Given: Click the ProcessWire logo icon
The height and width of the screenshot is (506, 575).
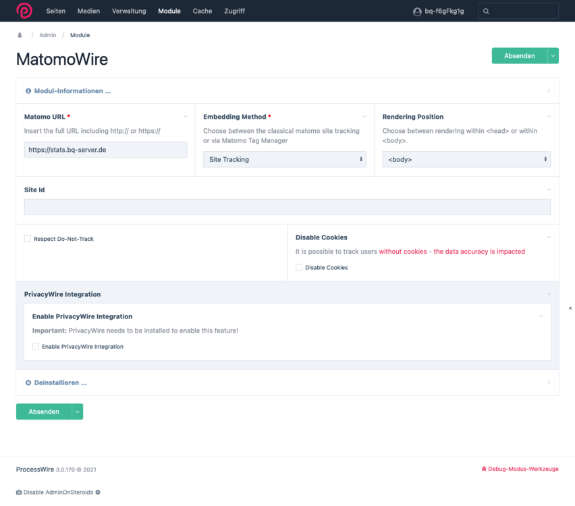Looking at the screenshot, I should pyautogui.click(x=24, y=11).
